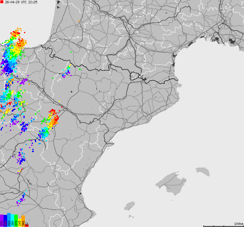The image size is (244, 227).
Task: Select the yellow legend bar labeled 245
Action: (x=20, y=222)
